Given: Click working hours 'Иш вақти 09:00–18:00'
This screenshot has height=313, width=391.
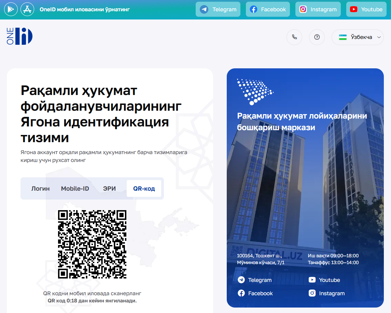Looking at the screenshot, I should pyautogui.click(x=333, y=256).
